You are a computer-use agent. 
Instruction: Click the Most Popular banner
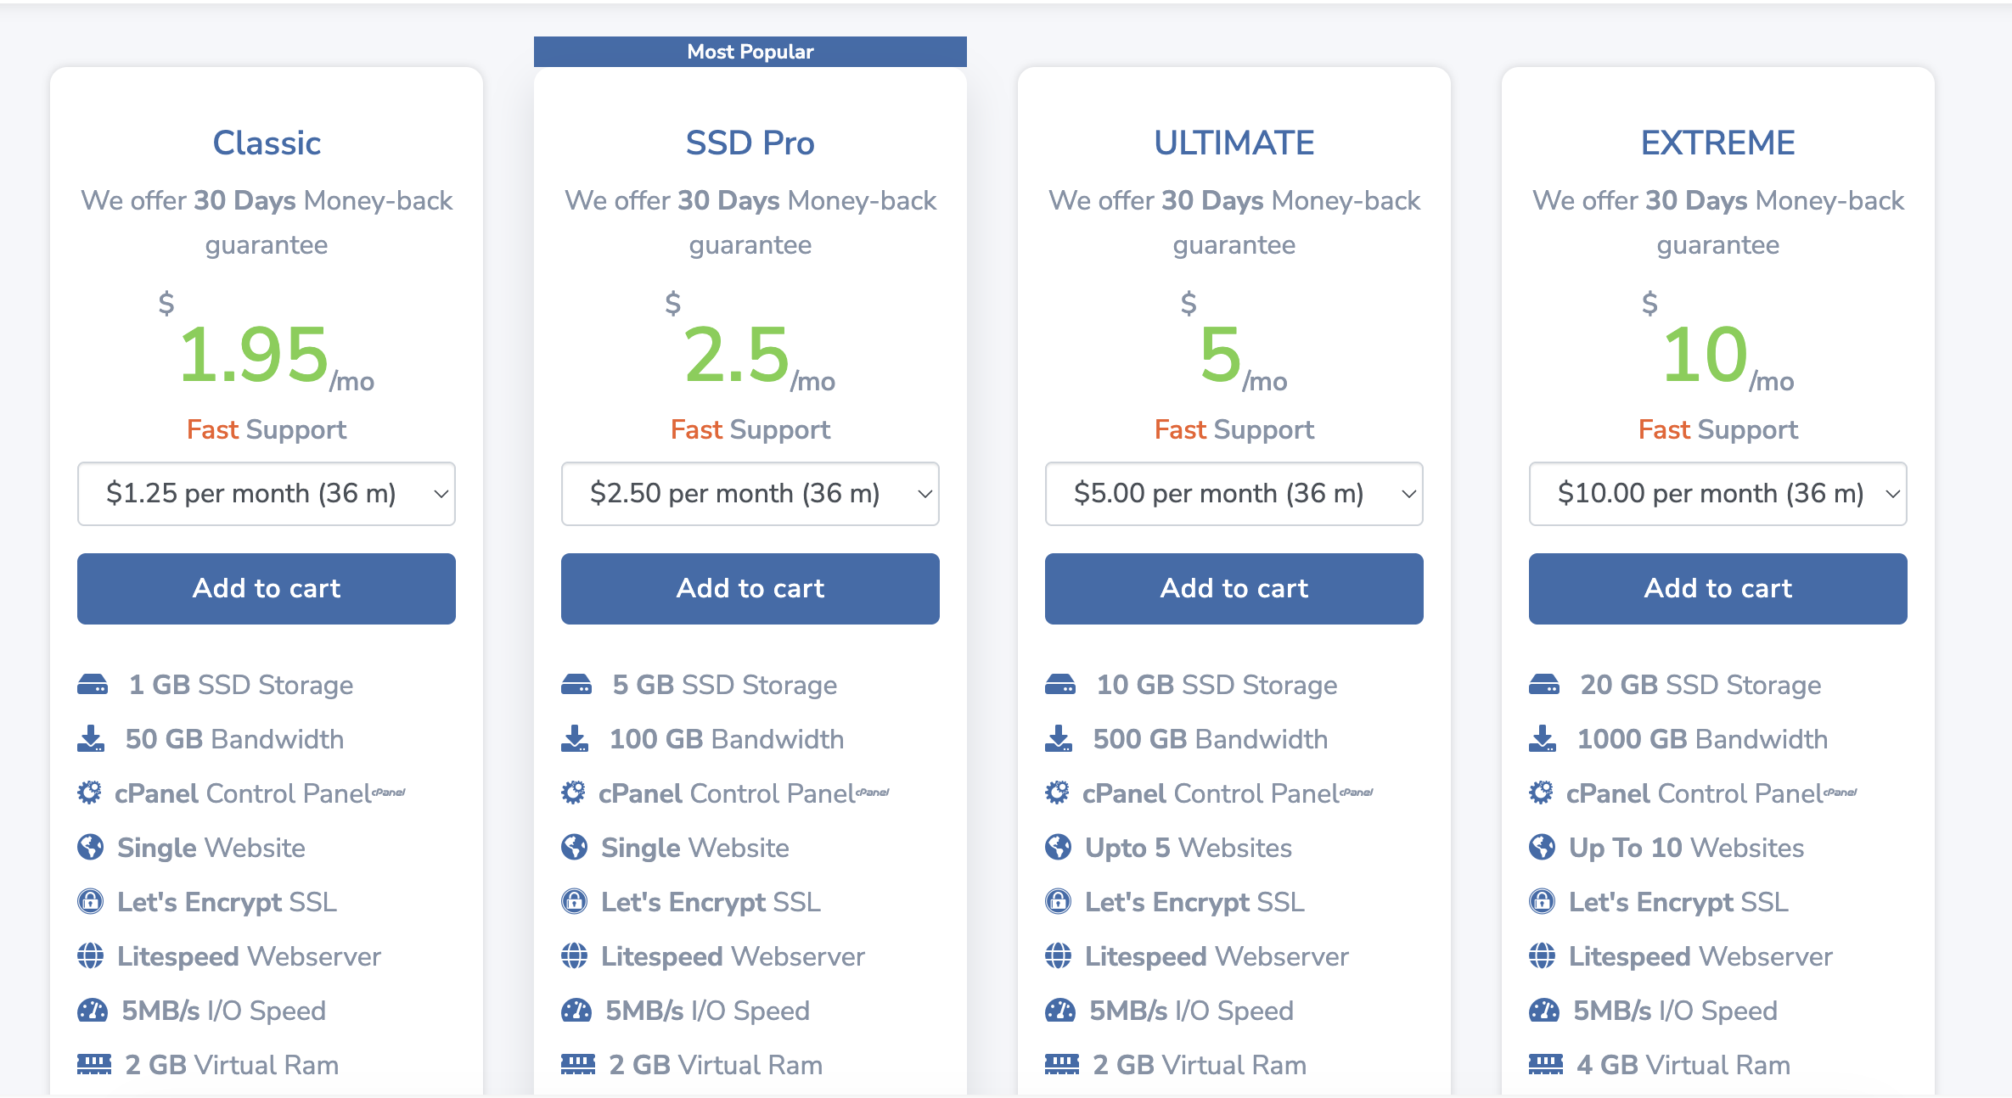(750, 52)
